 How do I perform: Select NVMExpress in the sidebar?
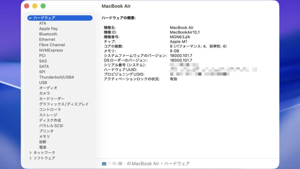(x=51, y=50)
